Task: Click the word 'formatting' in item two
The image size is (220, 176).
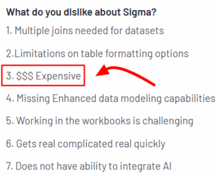Action: click(129, 54)
